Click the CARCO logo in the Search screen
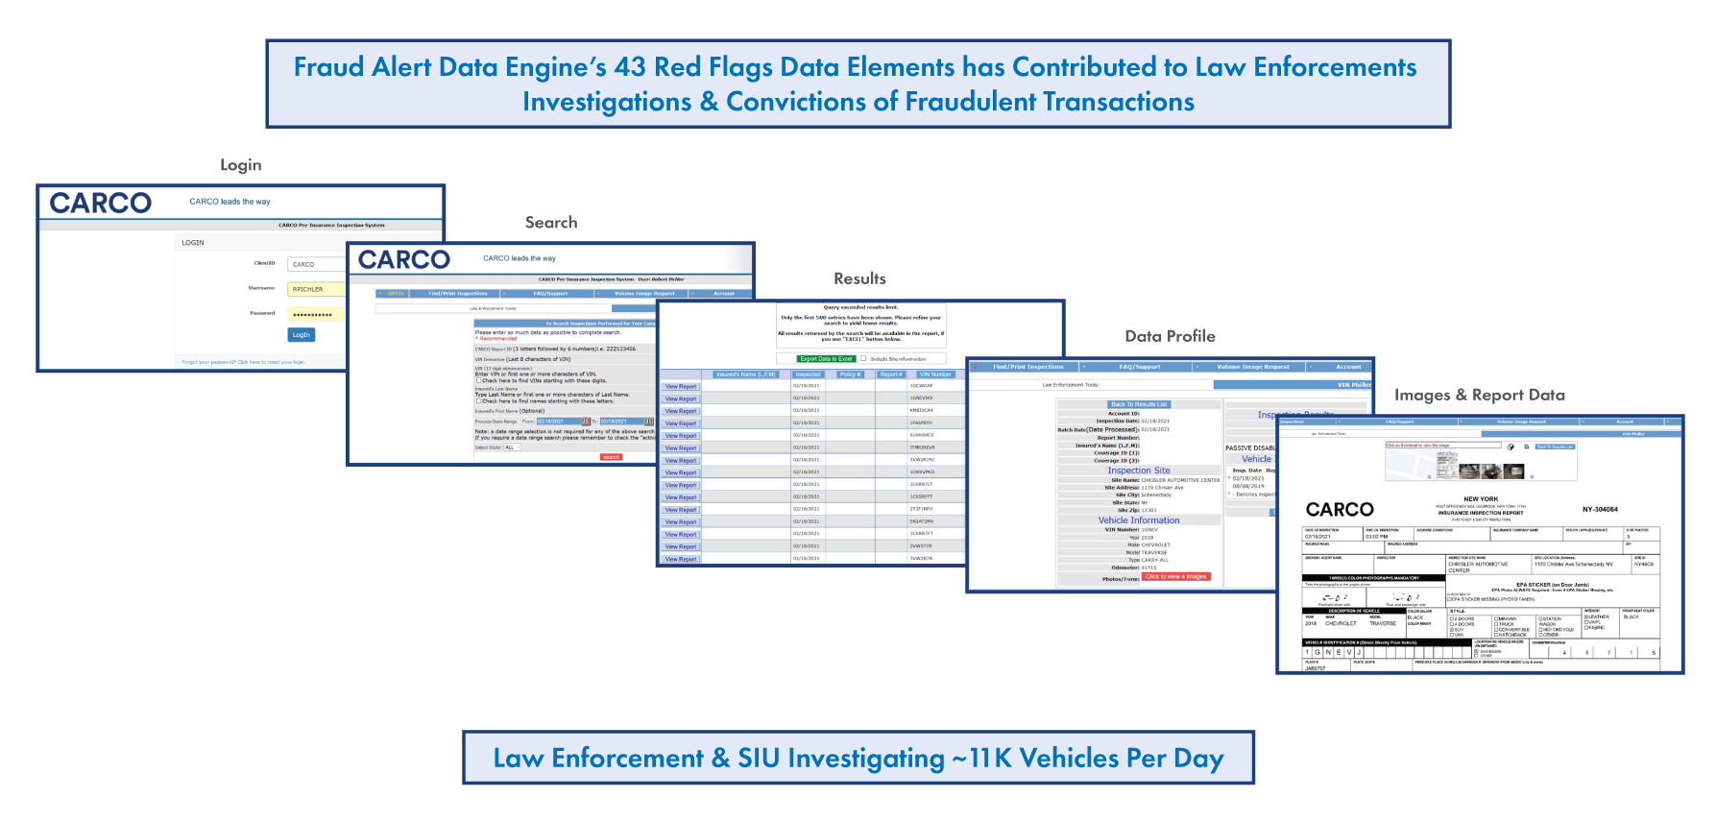1716x821 pixels. (404, 259)
